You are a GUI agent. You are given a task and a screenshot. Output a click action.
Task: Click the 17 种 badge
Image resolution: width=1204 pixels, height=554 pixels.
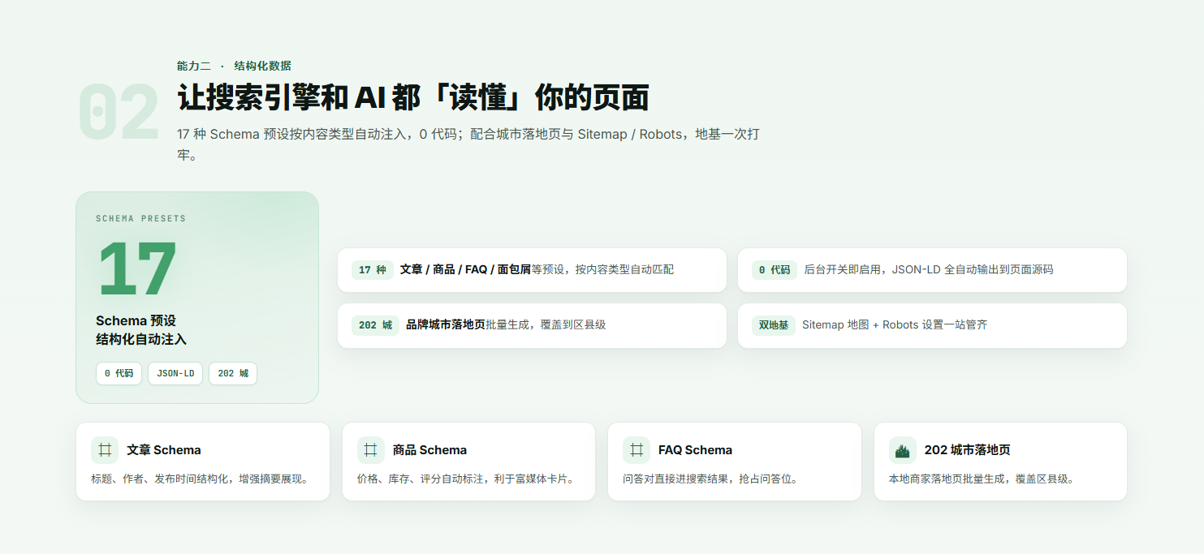pos(373,270)
